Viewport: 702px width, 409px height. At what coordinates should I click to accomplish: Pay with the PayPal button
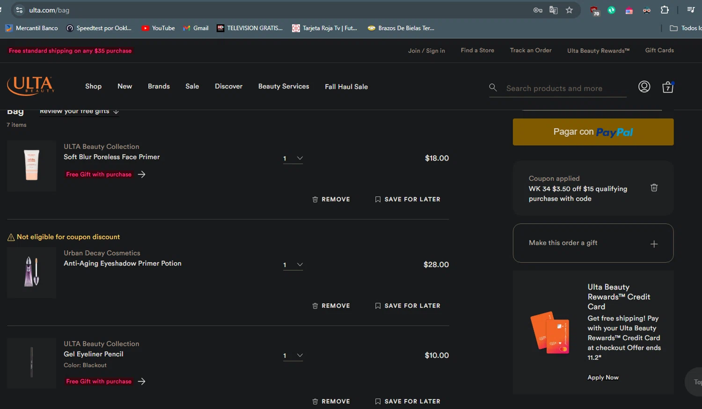coord(593,132)
